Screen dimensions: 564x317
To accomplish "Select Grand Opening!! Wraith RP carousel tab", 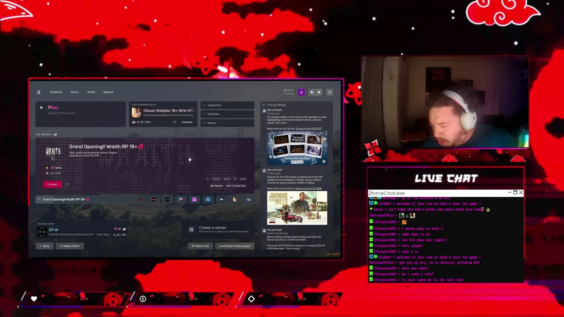I will [84, 199].
